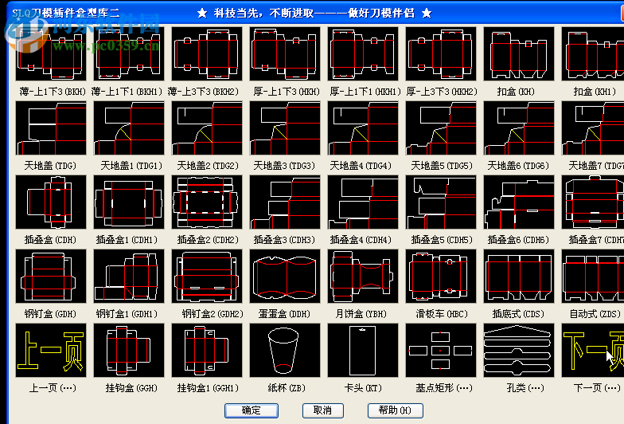Open the 基点矩形 base-point rectangle icon
Viewport: 624px width, 424px height.
(x=441, y=351)
